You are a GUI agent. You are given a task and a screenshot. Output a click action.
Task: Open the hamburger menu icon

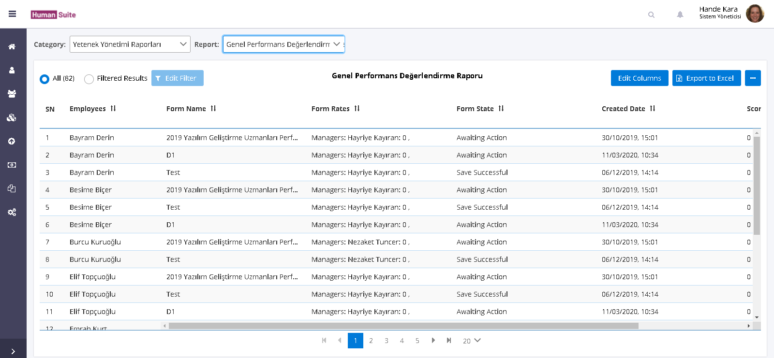[x=13, y=14]
